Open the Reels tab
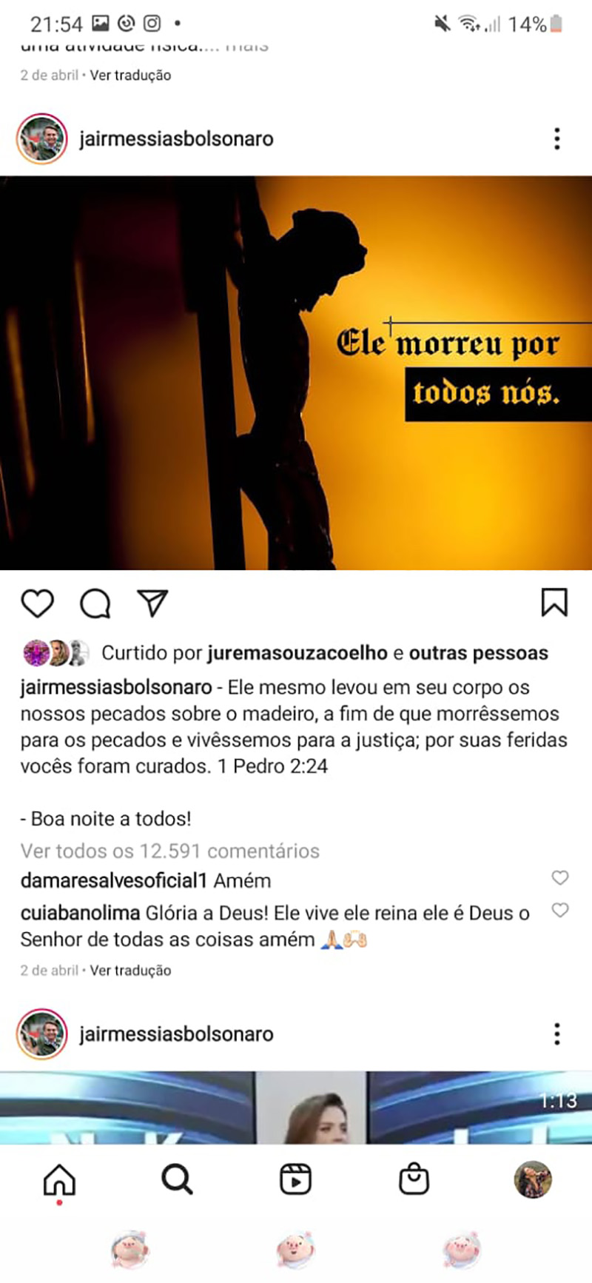The height and width of the screenshot is (1283, 592). [295, 1179]
